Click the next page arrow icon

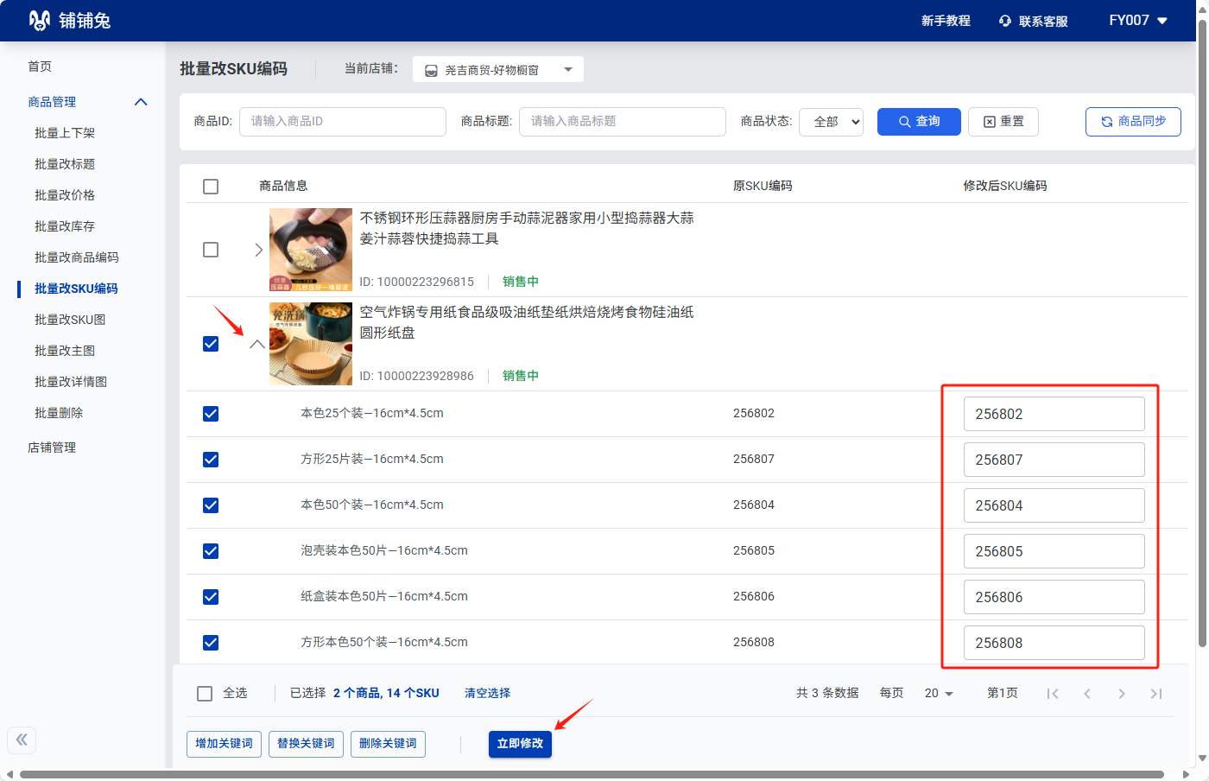tap(1122, 694)
